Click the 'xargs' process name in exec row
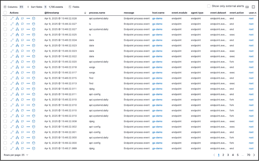This screenshot has height=161, width=259. 92,73
